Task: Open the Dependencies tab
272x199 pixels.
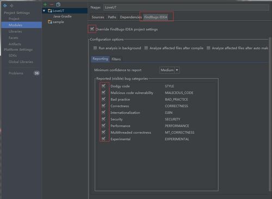Action: (x=131, y=17)
